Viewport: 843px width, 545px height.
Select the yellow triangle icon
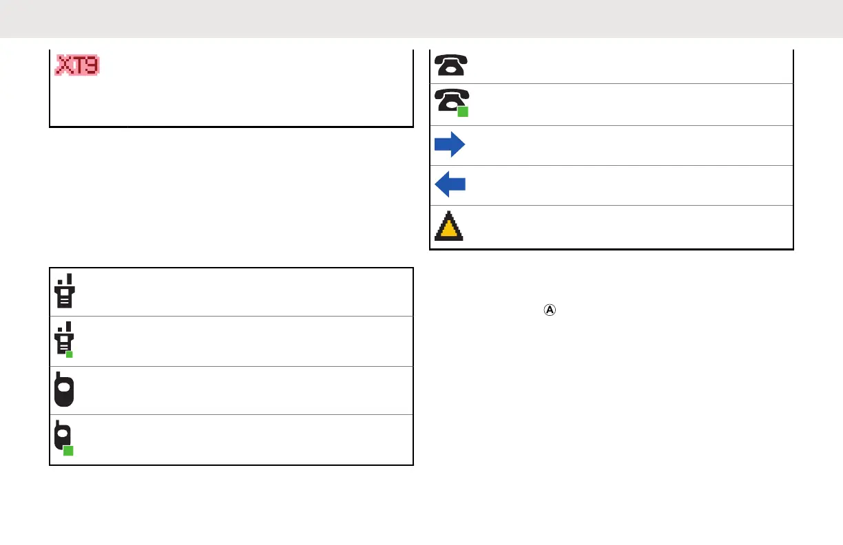[x=450, y=226]
